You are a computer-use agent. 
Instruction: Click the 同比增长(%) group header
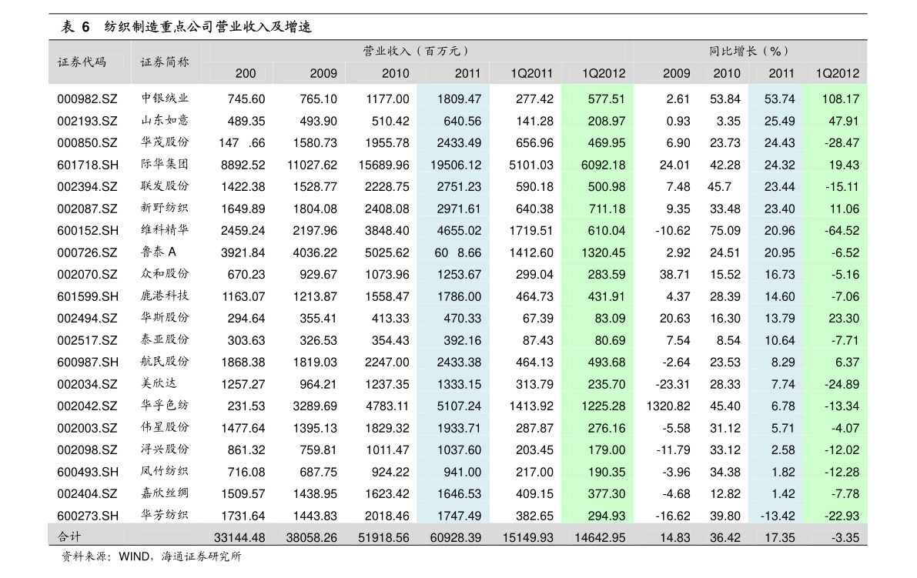click(749, 52)
